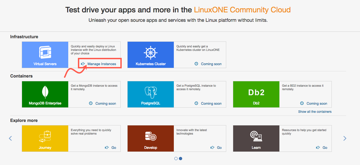Click hand icon in Journey card
This screenshot has width=360, height=165.
coord(107,148)
